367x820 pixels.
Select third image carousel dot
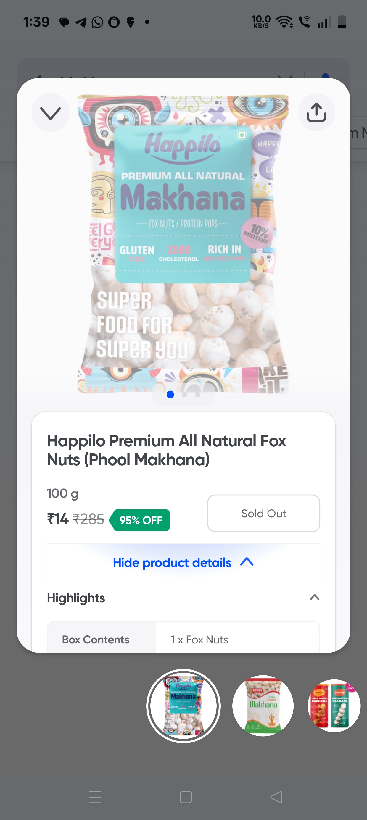[x=197, y=395]
